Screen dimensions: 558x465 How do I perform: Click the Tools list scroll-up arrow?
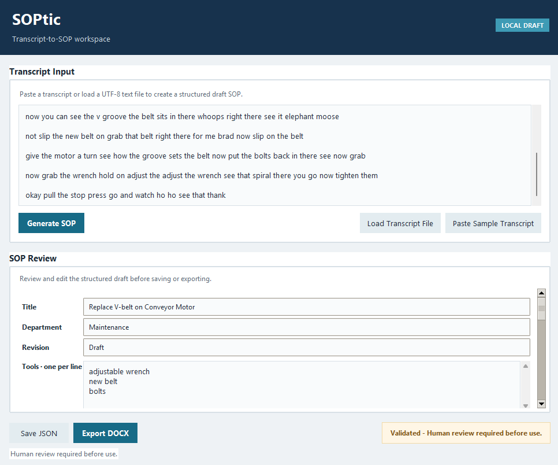pos(525,366)
